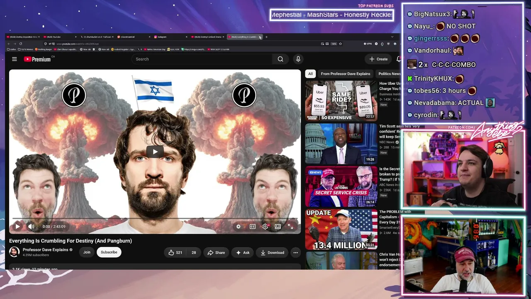The width and height of the screenshot is (531, 299).
Task: Open the YouTube notifications bell
Action: tap(398, 59)
